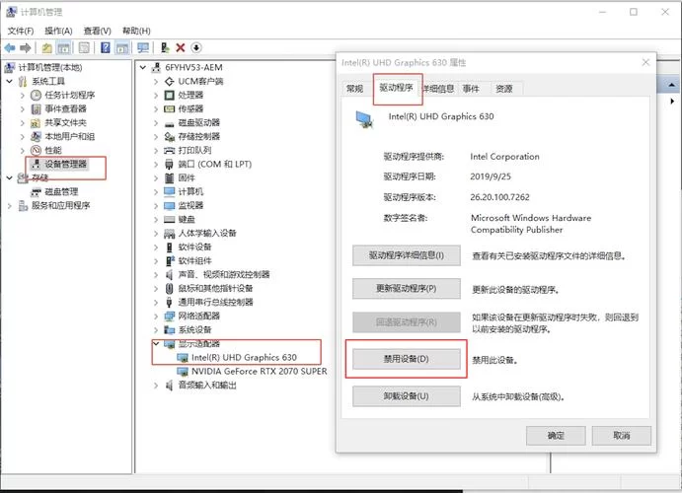Expand the 服务和应用程序 node
The width and height of the screenshot is (682, 493).
coord(10,205)
